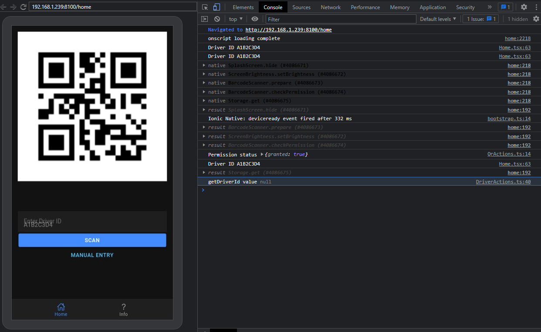
Task: Show the console sidebar icon
Action: pos(204,19)
